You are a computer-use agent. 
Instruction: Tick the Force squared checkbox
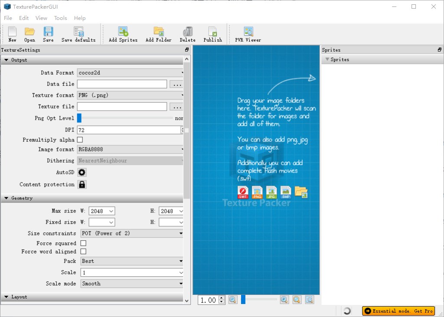83,243
